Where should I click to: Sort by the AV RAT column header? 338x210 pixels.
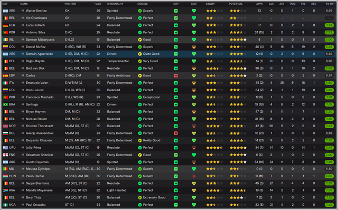point(330,4)
